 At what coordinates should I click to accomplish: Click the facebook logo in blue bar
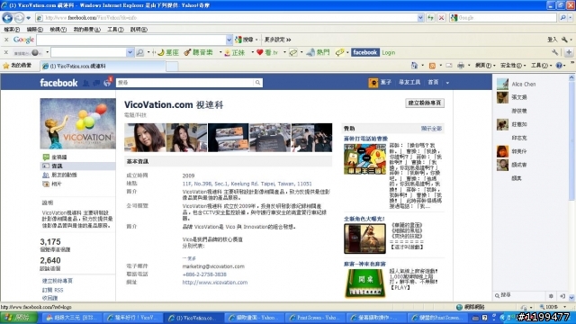(x=58, y=83)
